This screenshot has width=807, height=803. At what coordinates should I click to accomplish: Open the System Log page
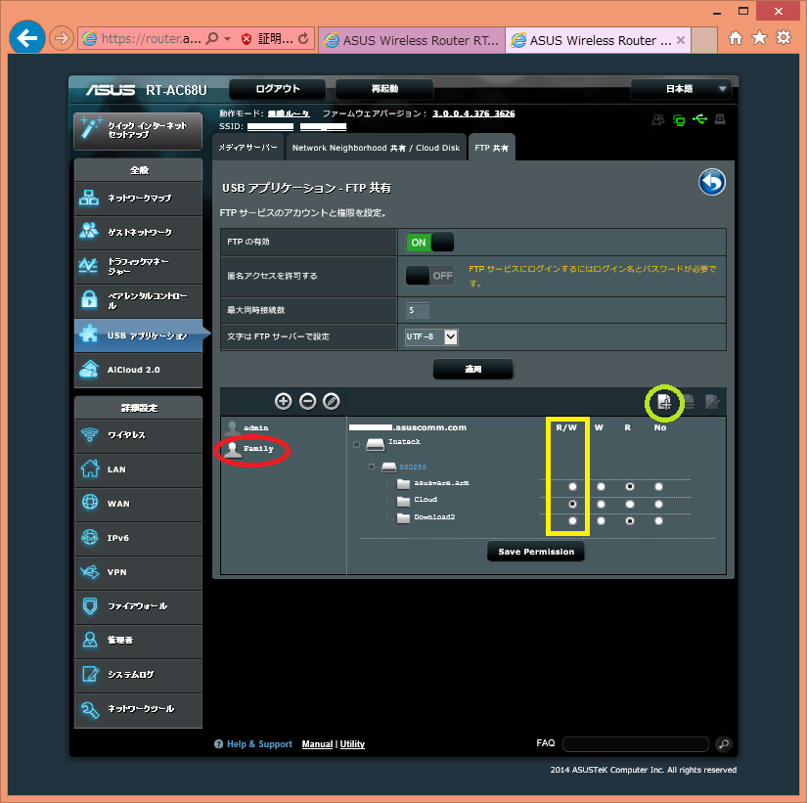pyautogui.click(x=138, y=674)
